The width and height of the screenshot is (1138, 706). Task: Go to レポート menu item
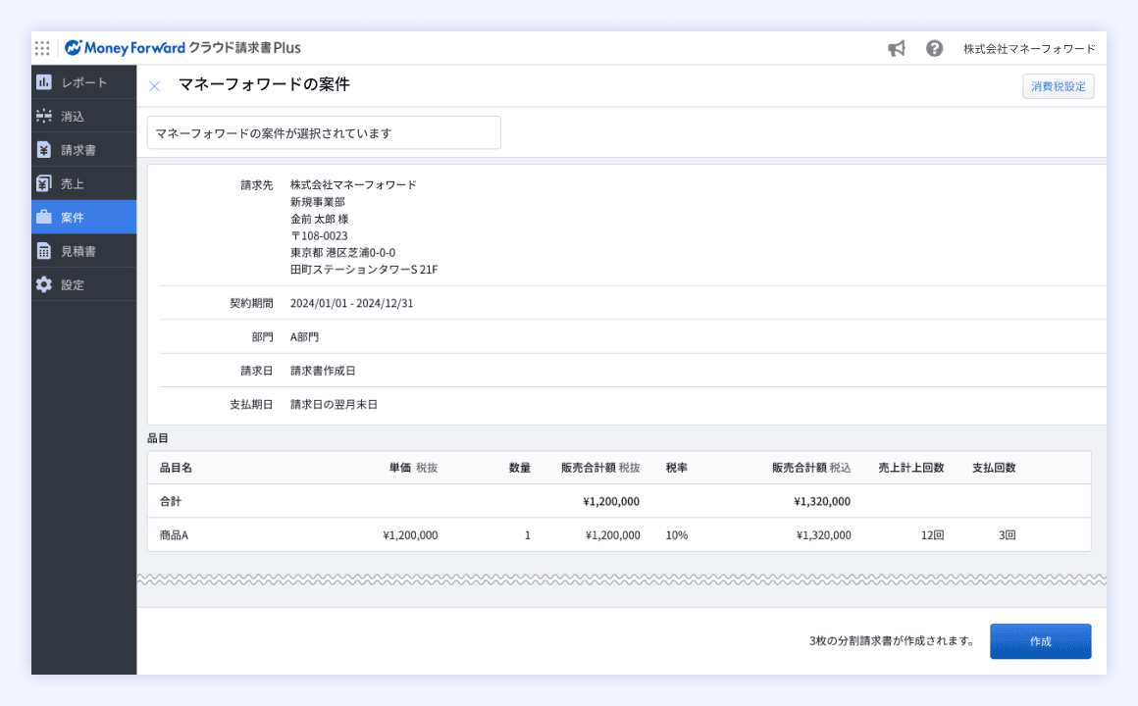coord(83,82)
